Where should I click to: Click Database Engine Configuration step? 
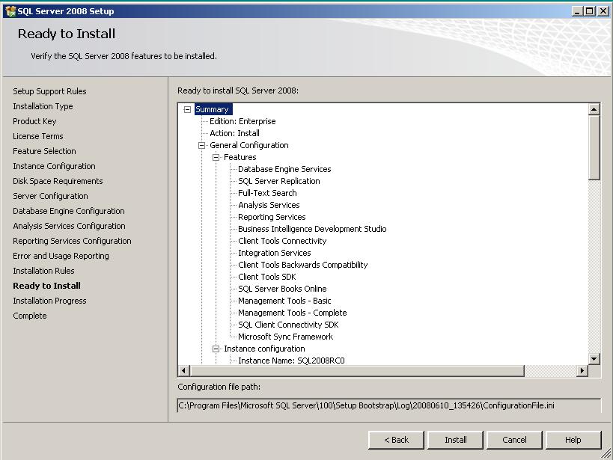(x=69, y=211)
